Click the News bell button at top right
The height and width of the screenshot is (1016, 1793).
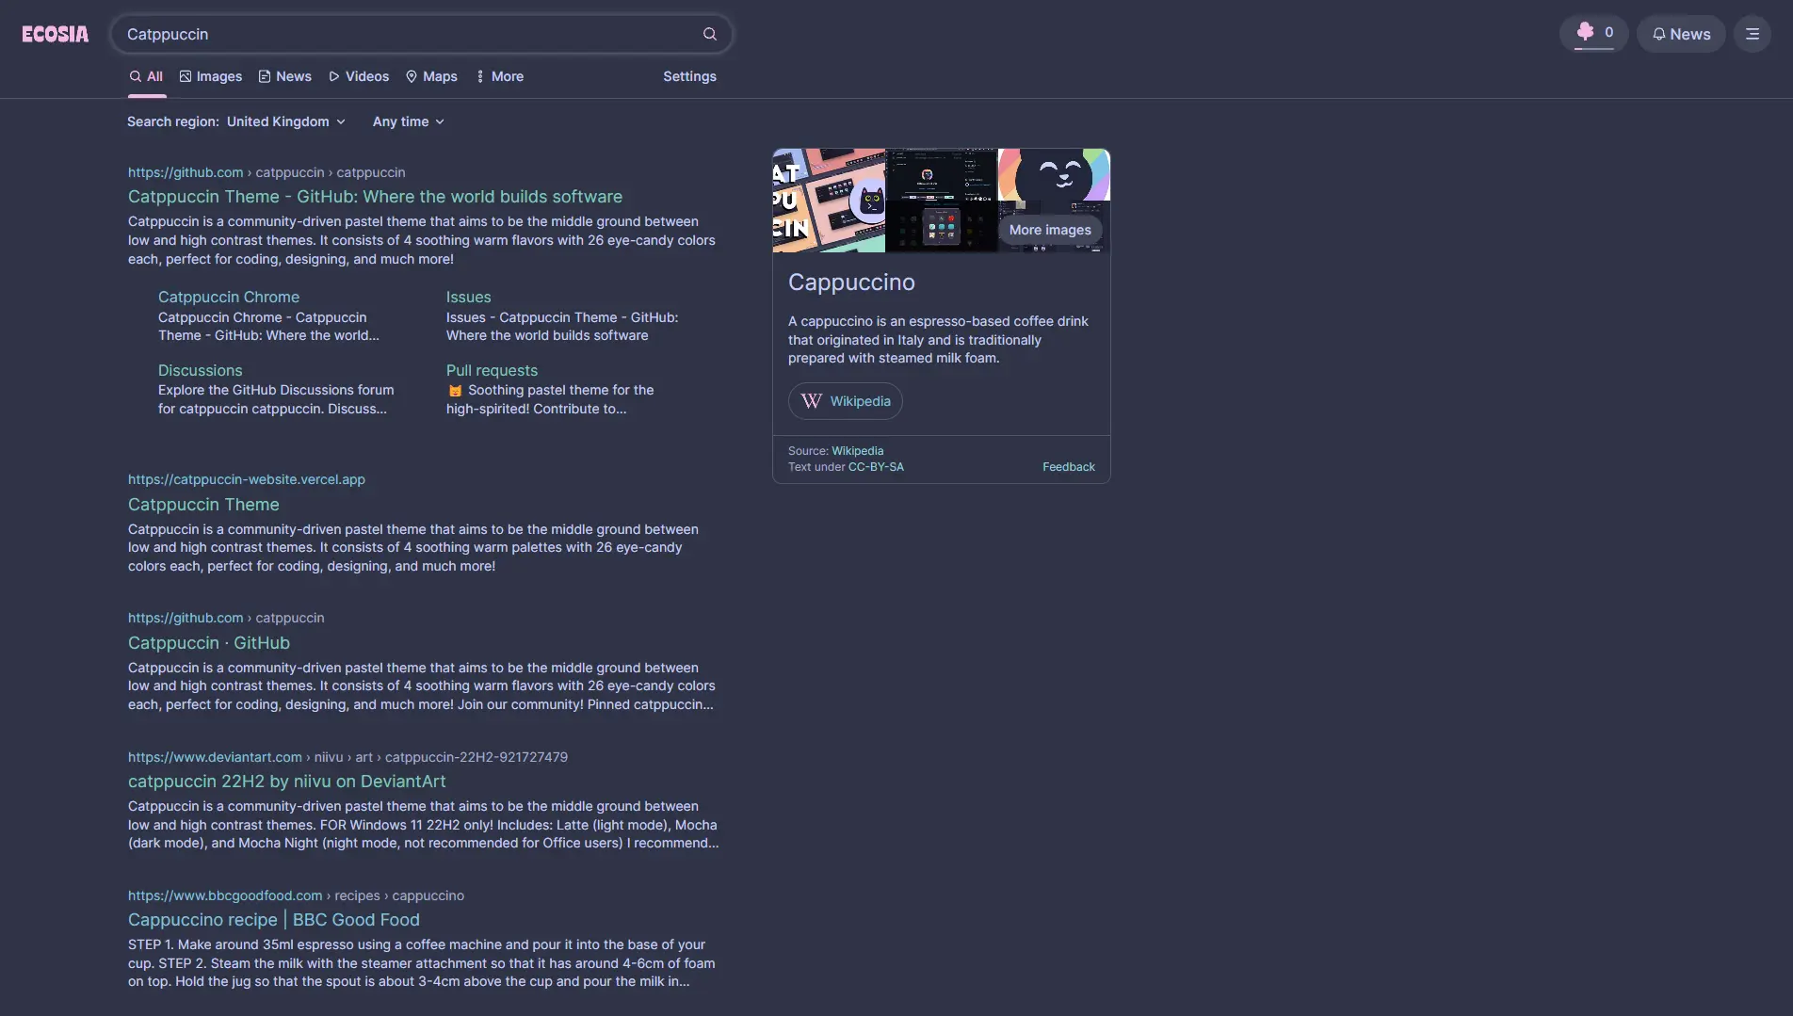pos(1681,34)
